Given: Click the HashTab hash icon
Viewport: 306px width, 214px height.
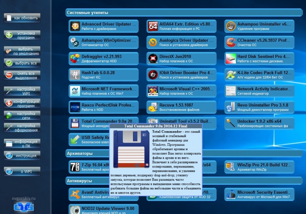Looking at the screenshot, I should [x=75, y=75].
